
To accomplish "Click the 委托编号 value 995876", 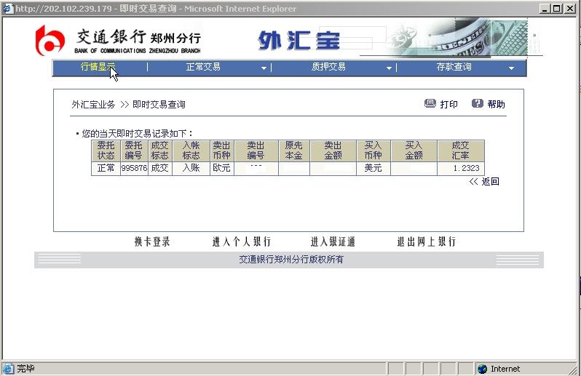I will pos(134,168).
